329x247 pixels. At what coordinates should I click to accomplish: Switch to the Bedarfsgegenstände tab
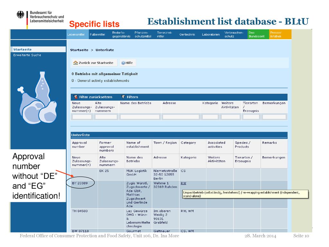click(121, 34)
